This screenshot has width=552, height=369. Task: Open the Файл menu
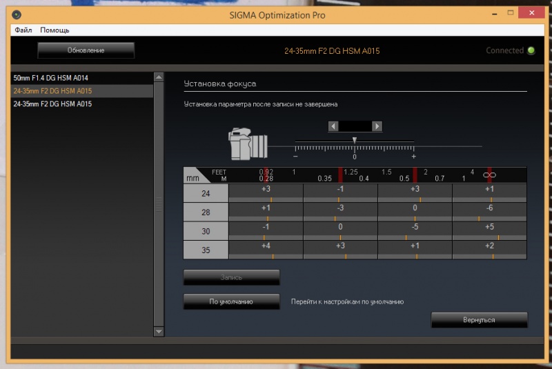click(x=23, y=30)
